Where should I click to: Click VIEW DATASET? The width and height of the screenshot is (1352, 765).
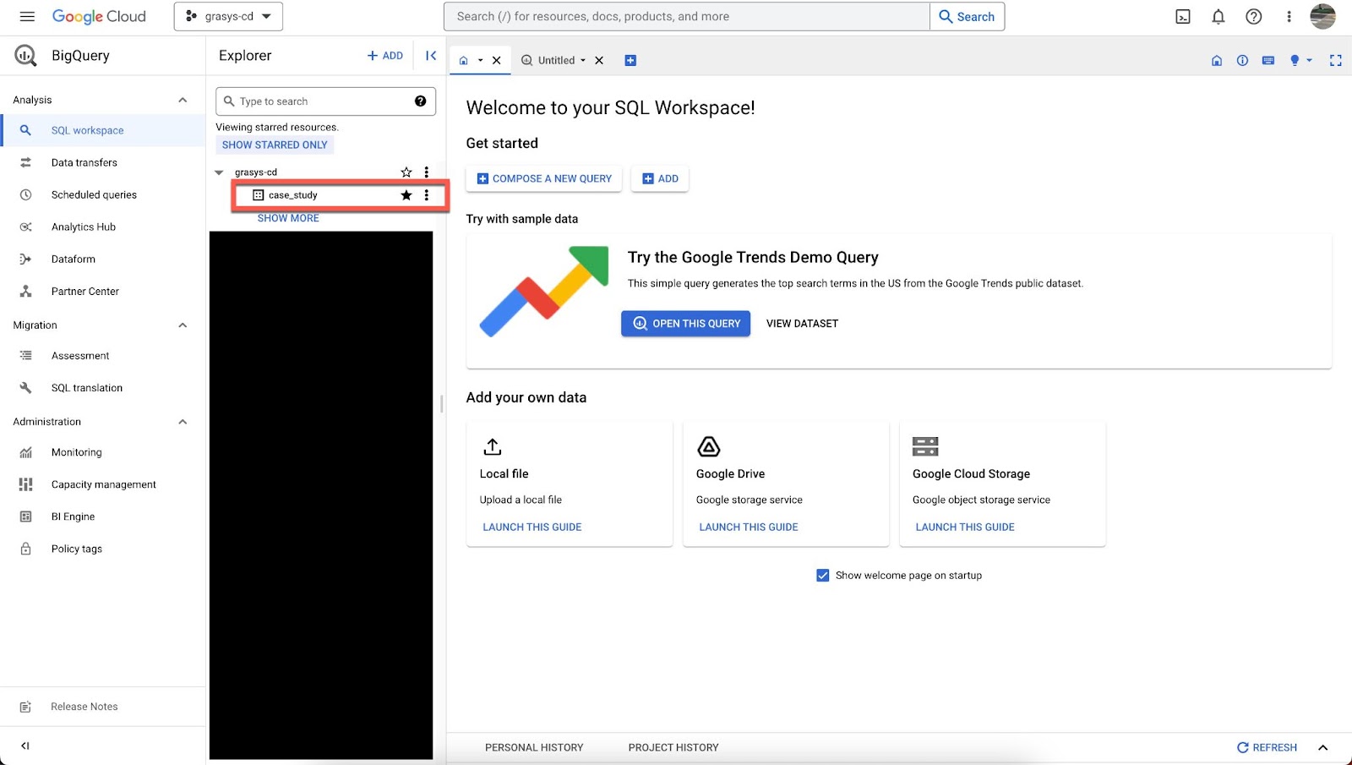coord(802,324)
